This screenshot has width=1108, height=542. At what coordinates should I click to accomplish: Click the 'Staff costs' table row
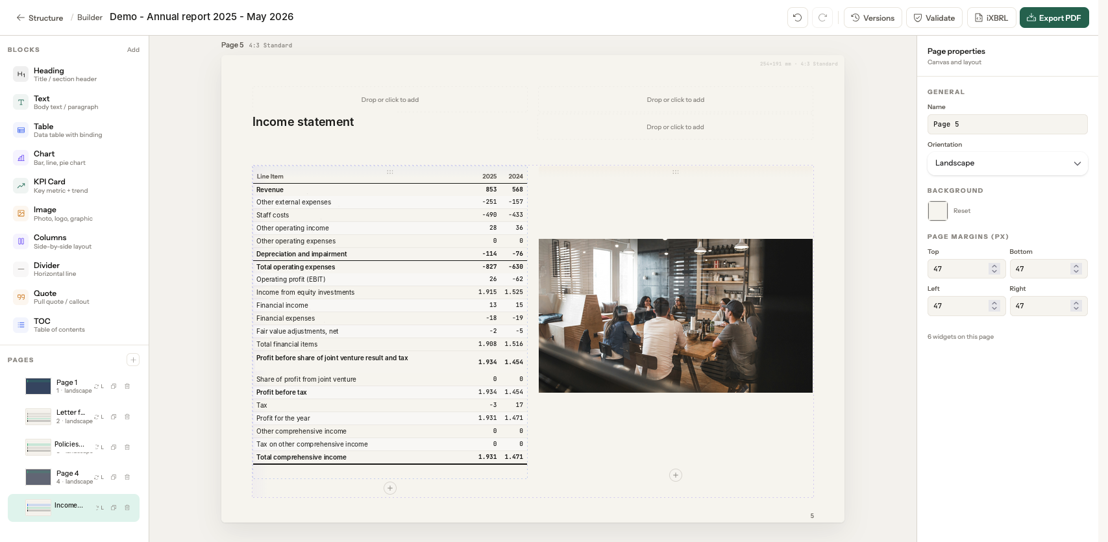389,215
